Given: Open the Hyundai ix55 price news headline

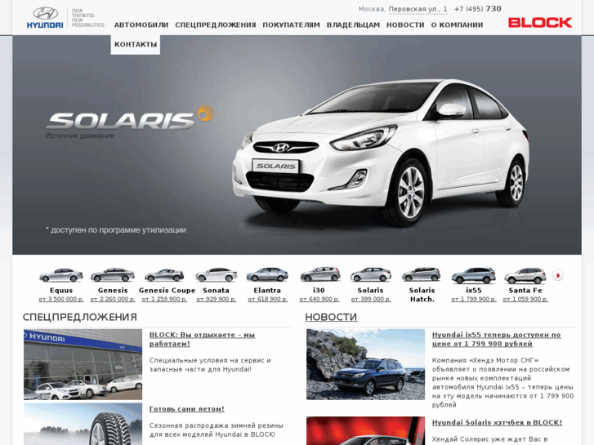Looking at the screenshot, I should point(496,340).
